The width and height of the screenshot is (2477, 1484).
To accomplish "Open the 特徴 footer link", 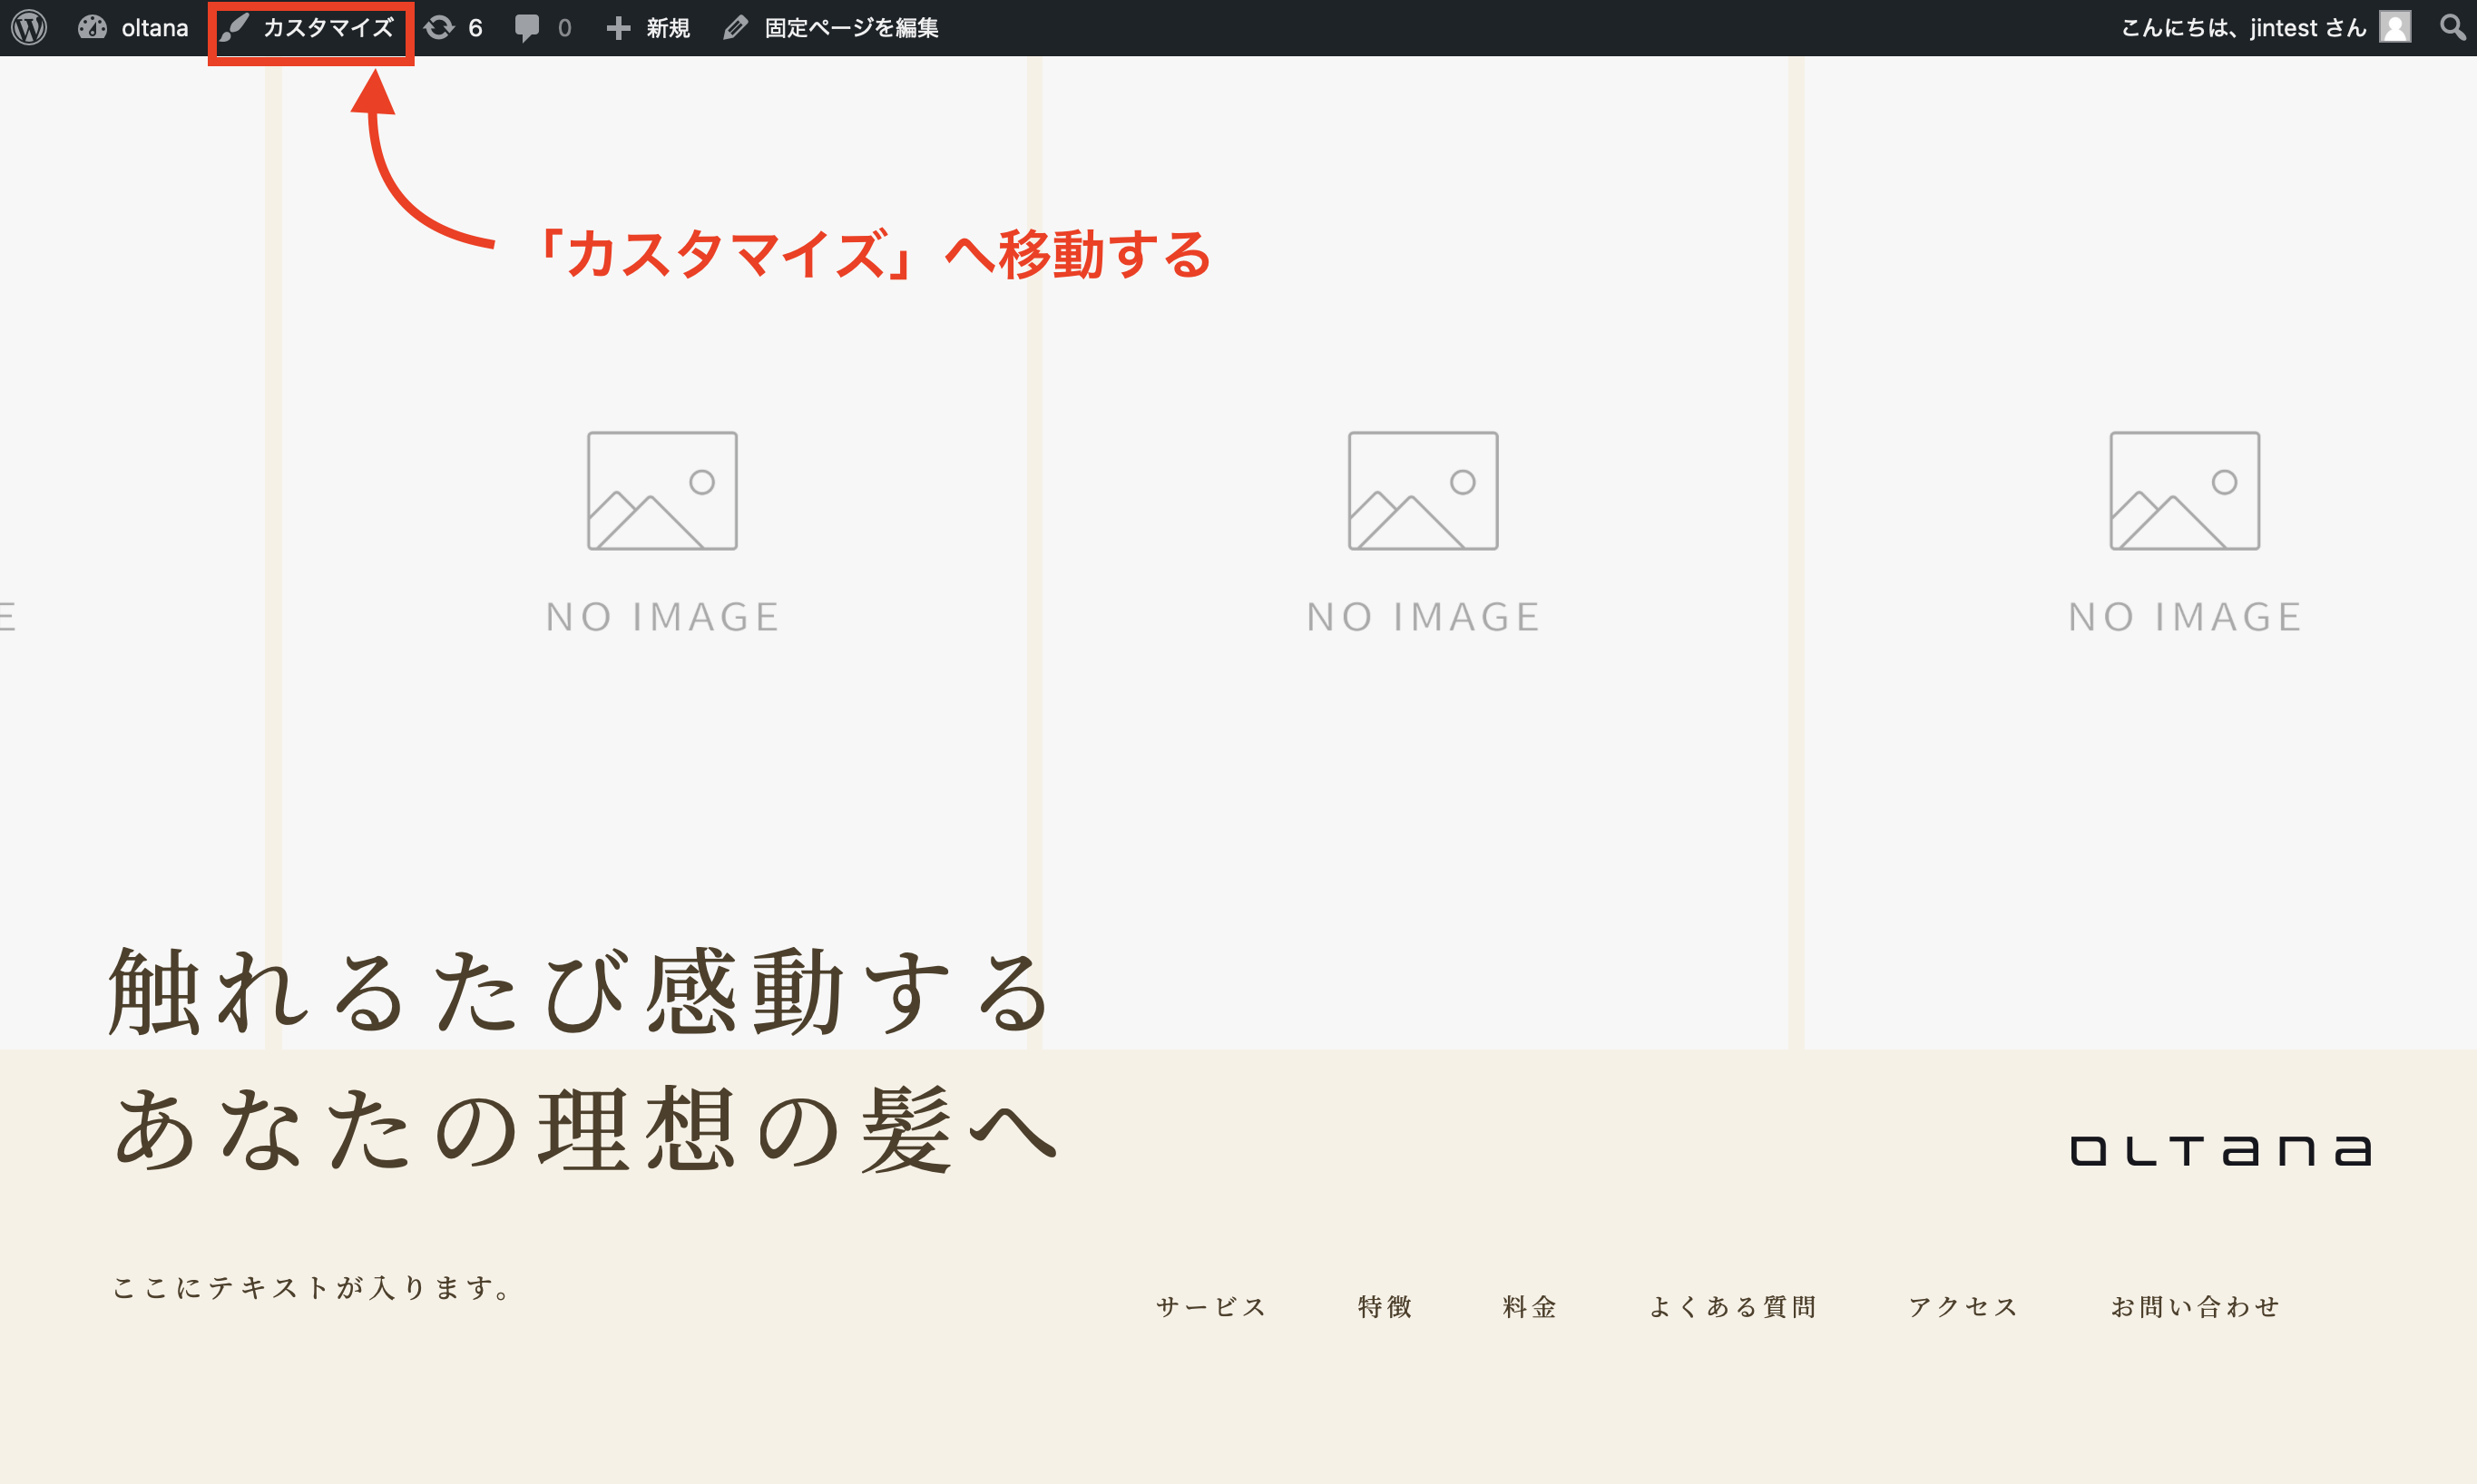I will 1384,1305.
